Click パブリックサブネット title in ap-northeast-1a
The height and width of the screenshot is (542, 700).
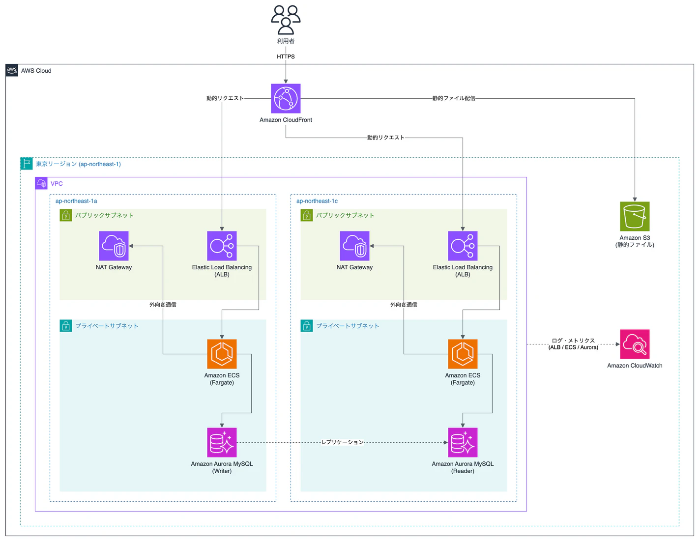pyautogui.click(x=104, y=215)
